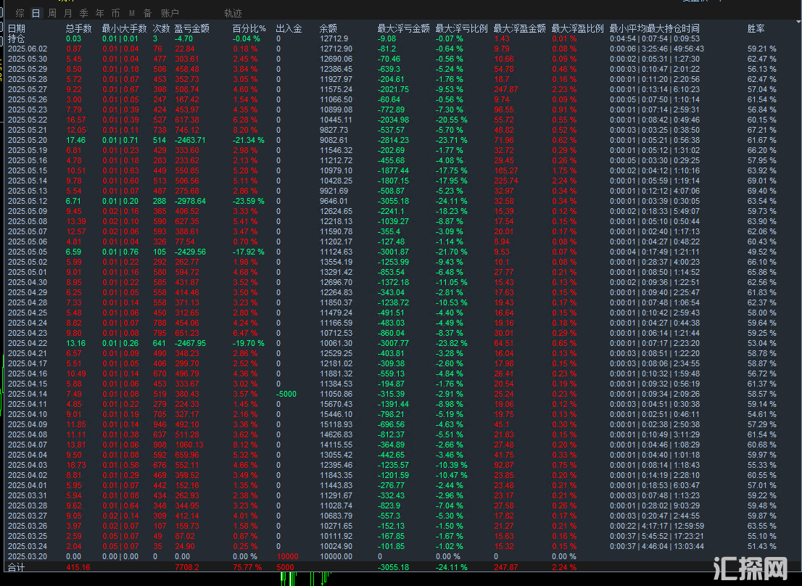Select the 2025.06.02 date row
This screenshot has height=586, width=802.
click(x=402, y=49)
